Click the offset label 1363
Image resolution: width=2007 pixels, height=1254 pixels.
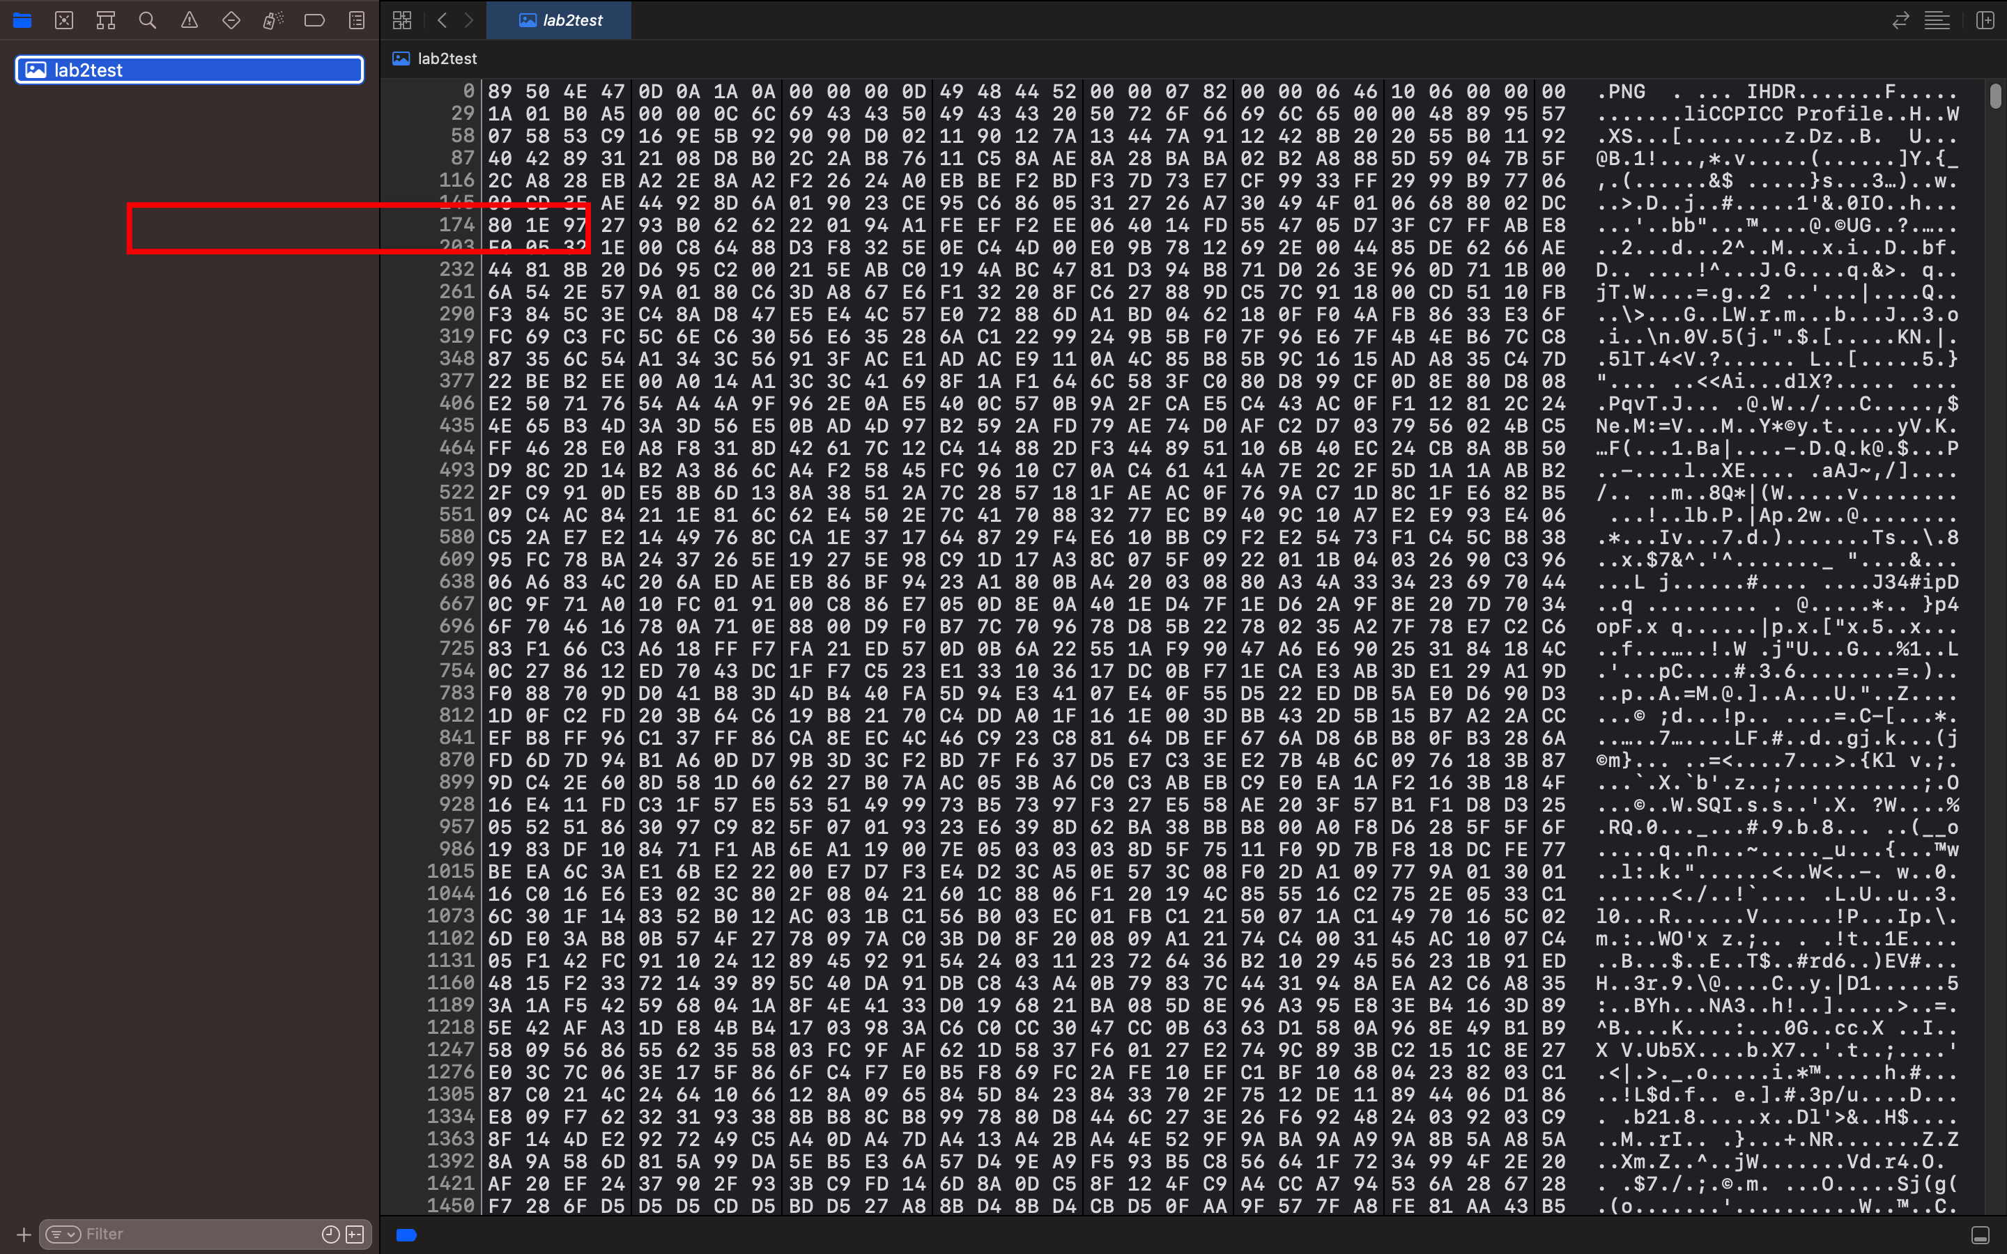[x=451, y=1139]
